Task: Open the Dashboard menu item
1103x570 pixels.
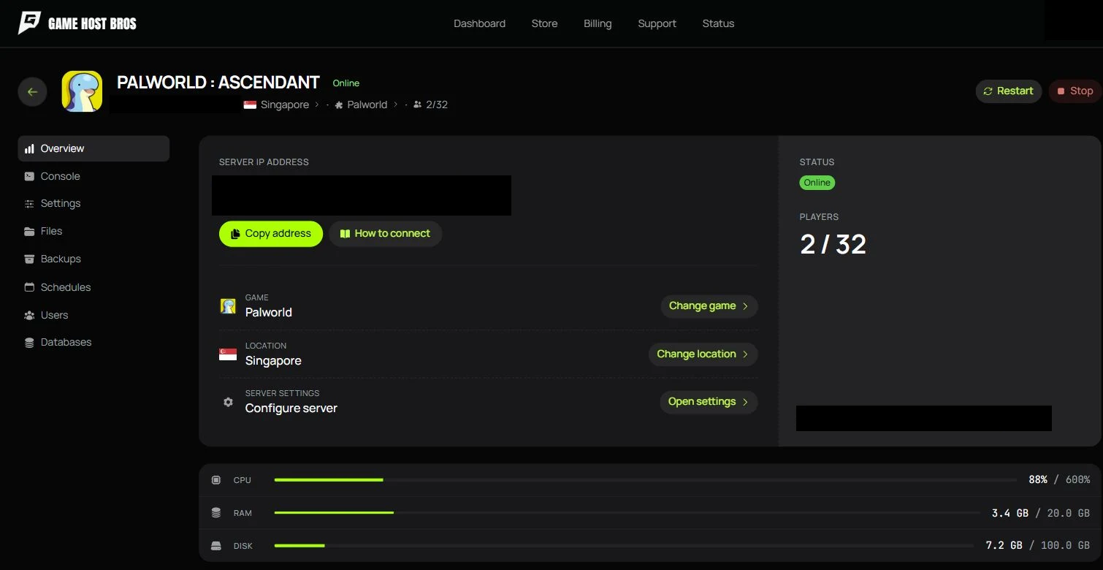Action: 479,23
